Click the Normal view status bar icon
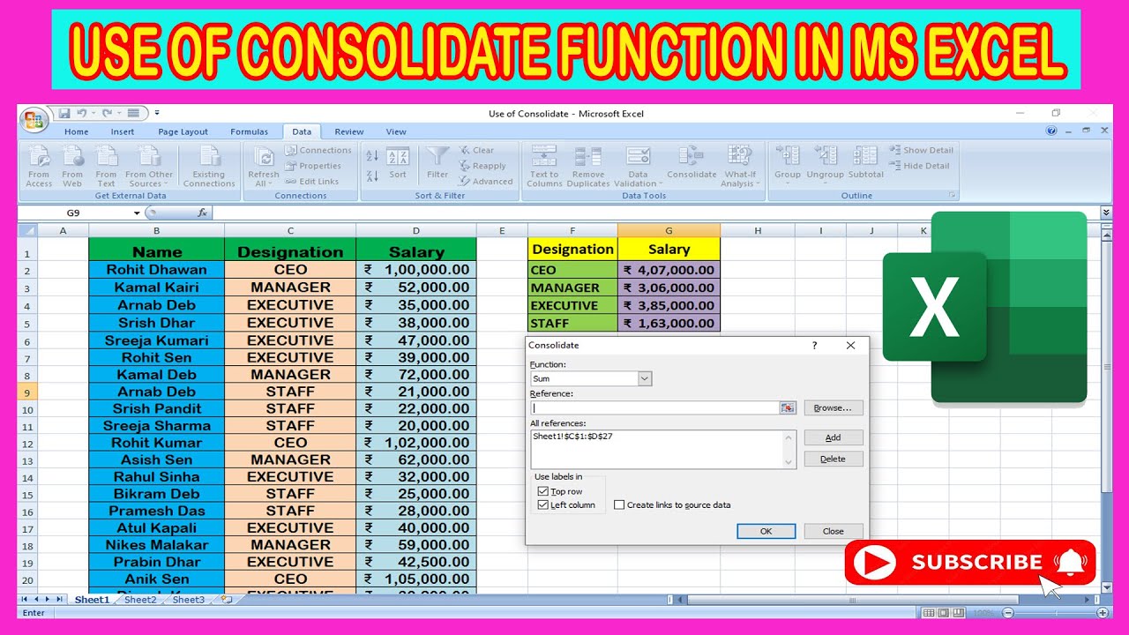This screenshot has height=635, width=1129. coord(928,612)
